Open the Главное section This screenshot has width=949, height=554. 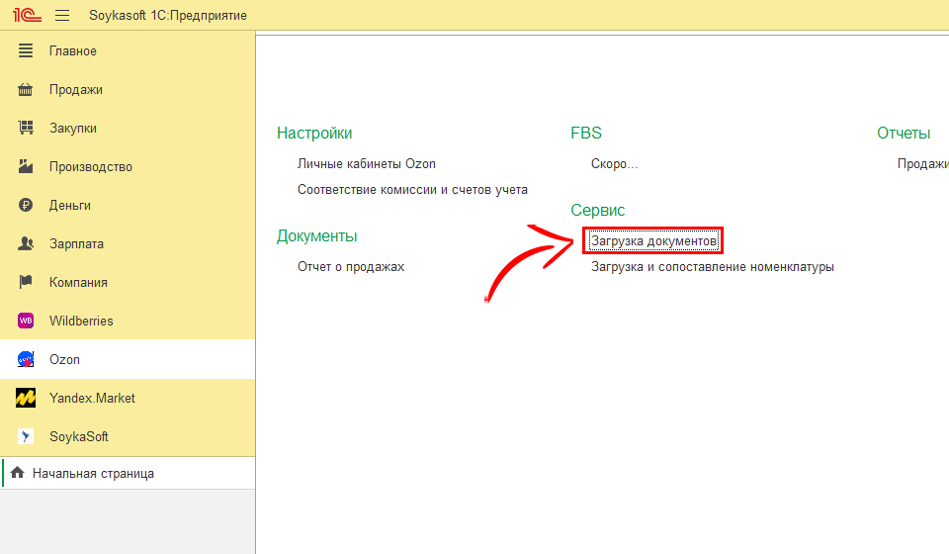click(x=128, y=50)
